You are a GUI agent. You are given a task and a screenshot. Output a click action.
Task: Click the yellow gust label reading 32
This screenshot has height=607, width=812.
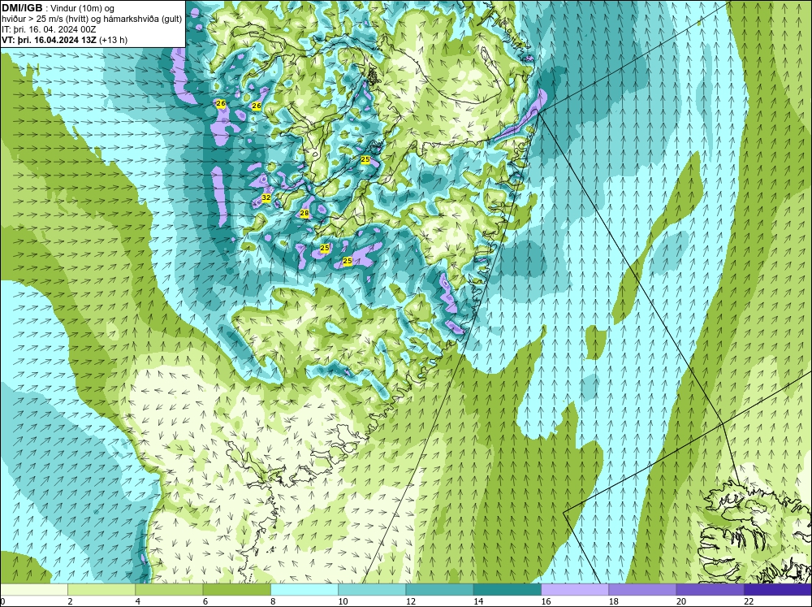tap(266, 197)
